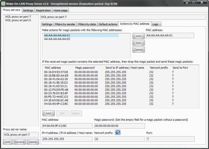The height and width of the screenshot is (149, 209).
Task: Select WOL proxy on port 9 in list
Action: pyautogui.click(x=18, y=20)
